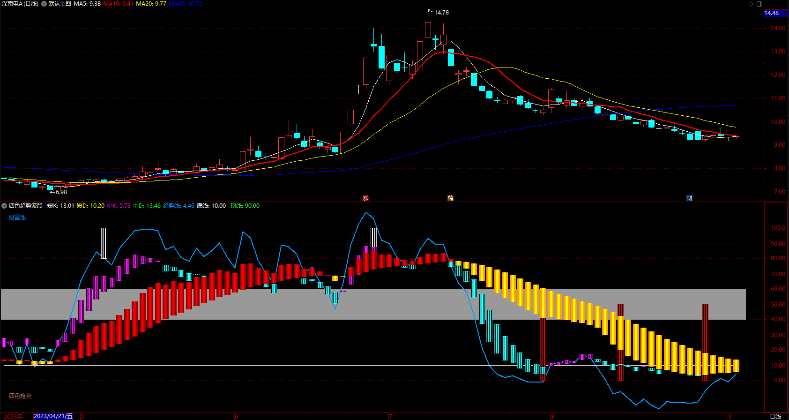Image resolution: width=789 pixels, height=420 pixels.
Task: Click the 14.78 high price label
Action: pyautogui.click(x=441, y=13)
